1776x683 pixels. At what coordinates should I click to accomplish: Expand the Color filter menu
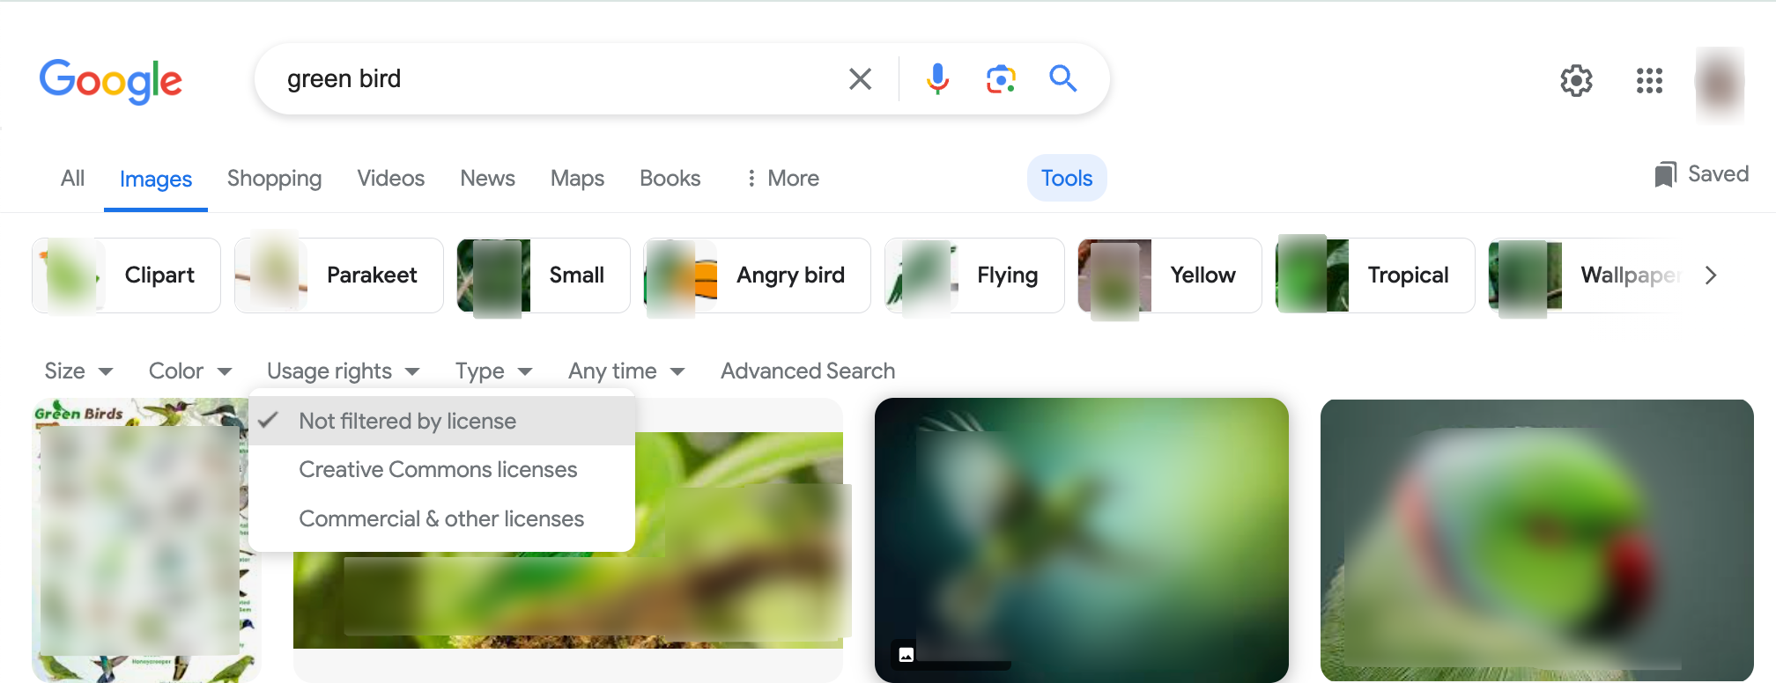tap(189, 371)
